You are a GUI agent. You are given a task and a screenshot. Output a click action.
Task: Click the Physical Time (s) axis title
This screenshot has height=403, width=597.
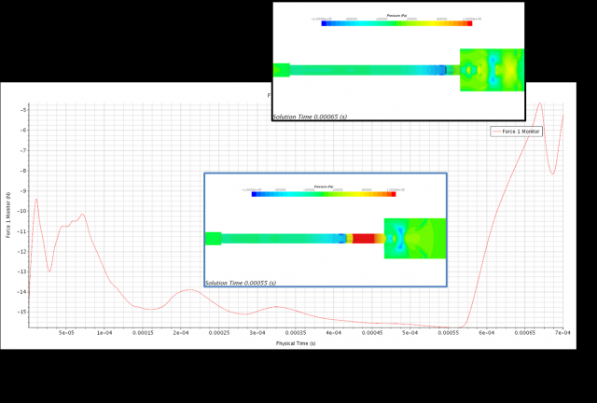tap(296, 343)
